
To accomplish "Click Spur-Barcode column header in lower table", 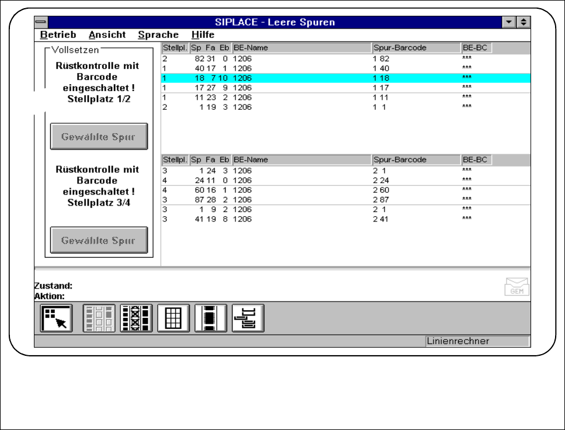I will [x=416, y=160].
